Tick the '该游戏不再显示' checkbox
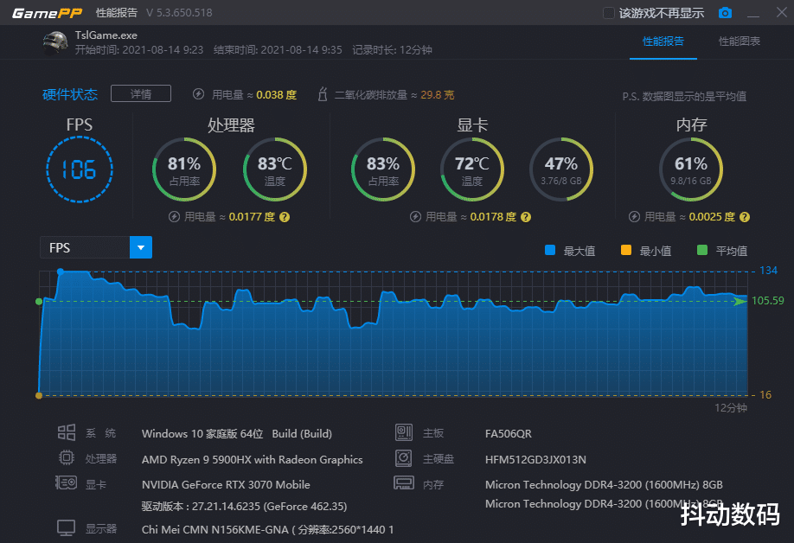This screenshot has height=543, width=794. click(x=609, y=13)
